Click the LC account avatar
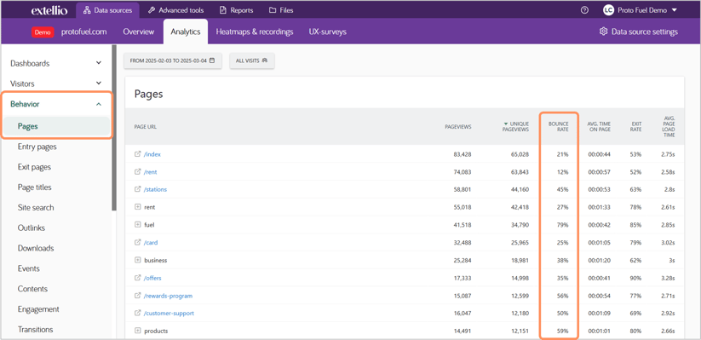Viewport: 701px width, 340px height. (x=608, y=10)
